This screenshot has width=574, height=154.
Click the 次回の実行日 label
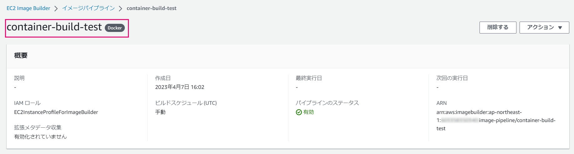[452, 78]
